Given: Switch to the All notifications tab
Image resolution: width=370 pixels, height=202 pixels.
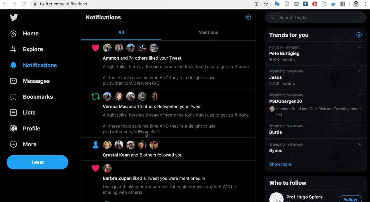Looking at the screenshot, I should pyautogui.click(x=121, y=32).
